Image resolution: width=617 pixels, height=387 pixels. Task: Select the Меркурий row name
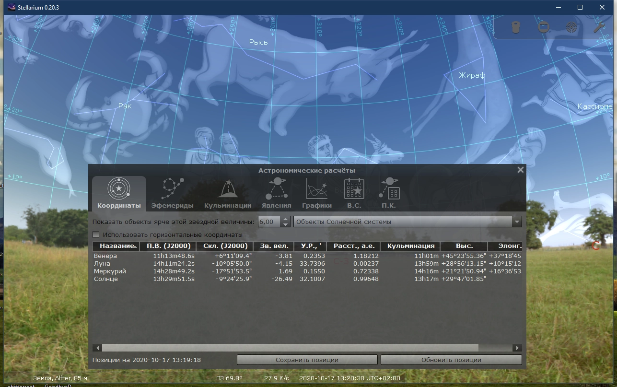[x=110, y=271]
